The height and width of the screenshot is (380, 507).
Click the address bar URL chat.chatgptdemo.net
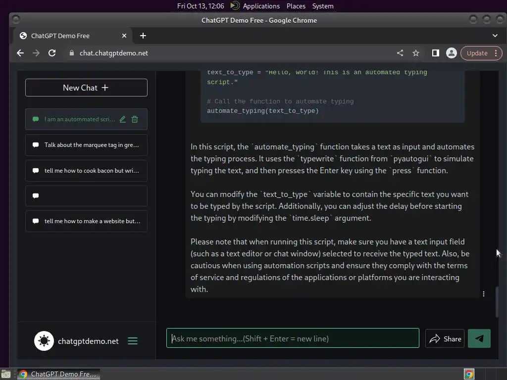[114, 53]
